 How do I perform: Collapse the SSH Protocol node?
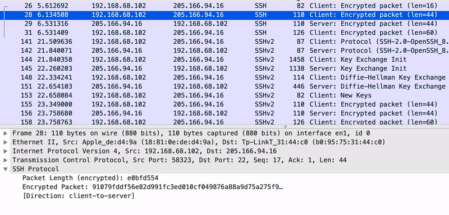pyautogui.click(x=6, y=169)
